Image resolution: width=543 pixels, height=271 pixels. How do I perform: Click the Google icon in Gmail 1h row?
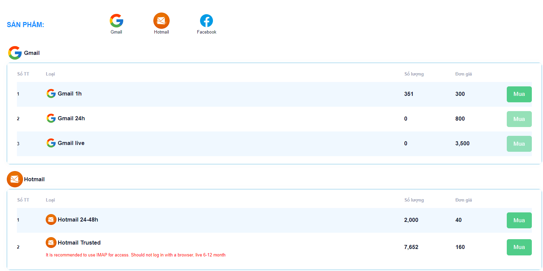point(51,93)
